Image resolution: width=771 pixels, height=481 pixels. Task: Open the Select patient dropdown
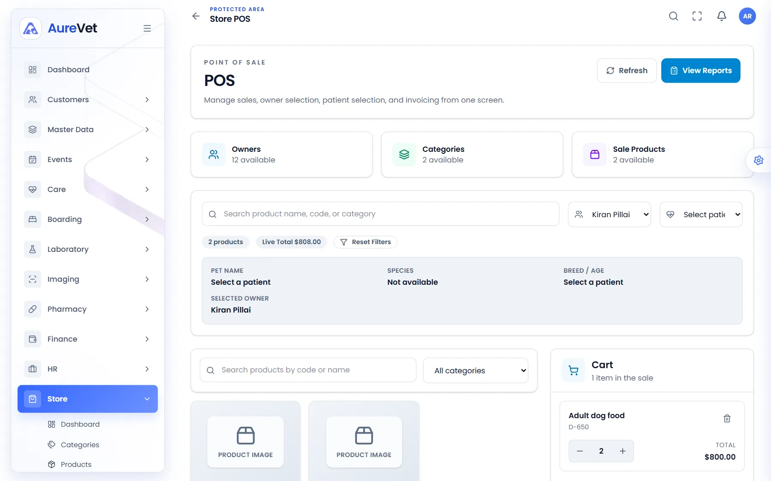(701, 214)
